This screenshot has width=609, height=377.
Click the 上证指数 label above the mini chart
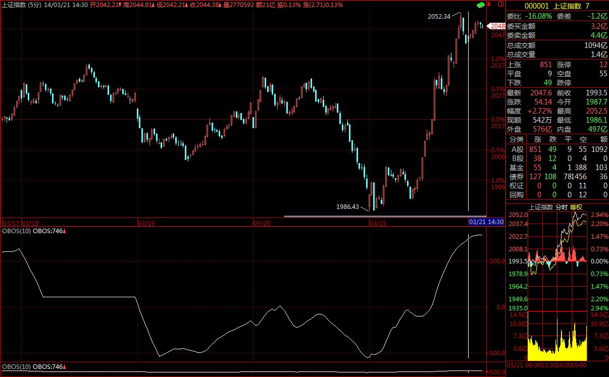tap(541, 207)
